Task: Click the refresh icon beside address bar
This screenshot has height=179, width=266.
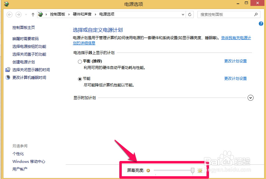Action: [x=190, y=14]
